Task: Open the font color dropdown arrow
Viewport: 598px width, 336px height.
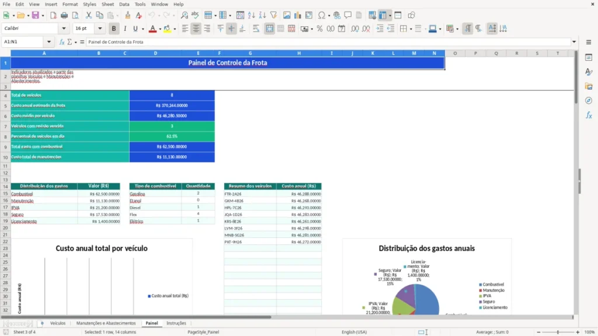Action: 160,29
